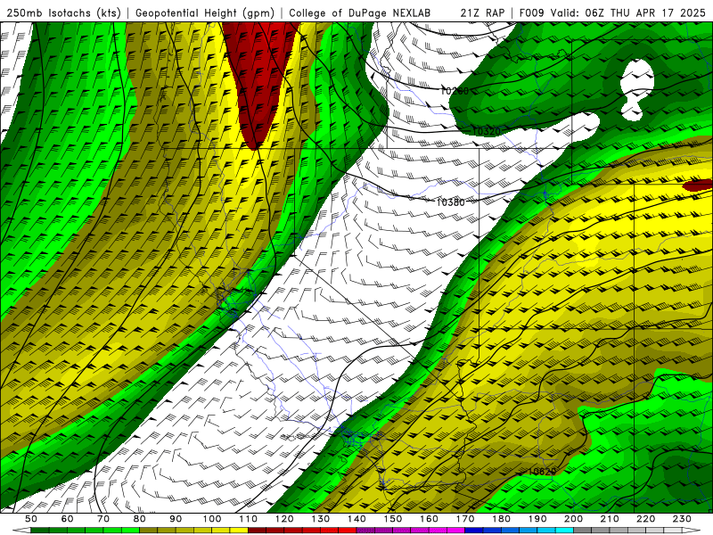Click the 'F009 Valid: 06Z THU APR 17 2025' text
The image size is (713, 535).
[x=612, y=12]
